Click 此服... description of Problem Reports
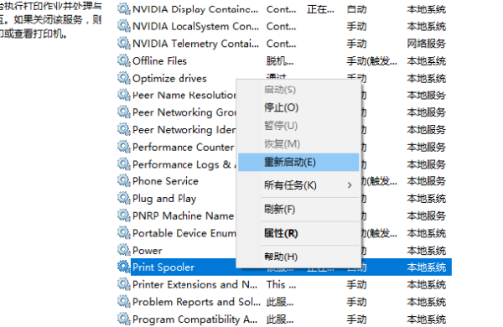503x327 pixels. coord(280,302)
